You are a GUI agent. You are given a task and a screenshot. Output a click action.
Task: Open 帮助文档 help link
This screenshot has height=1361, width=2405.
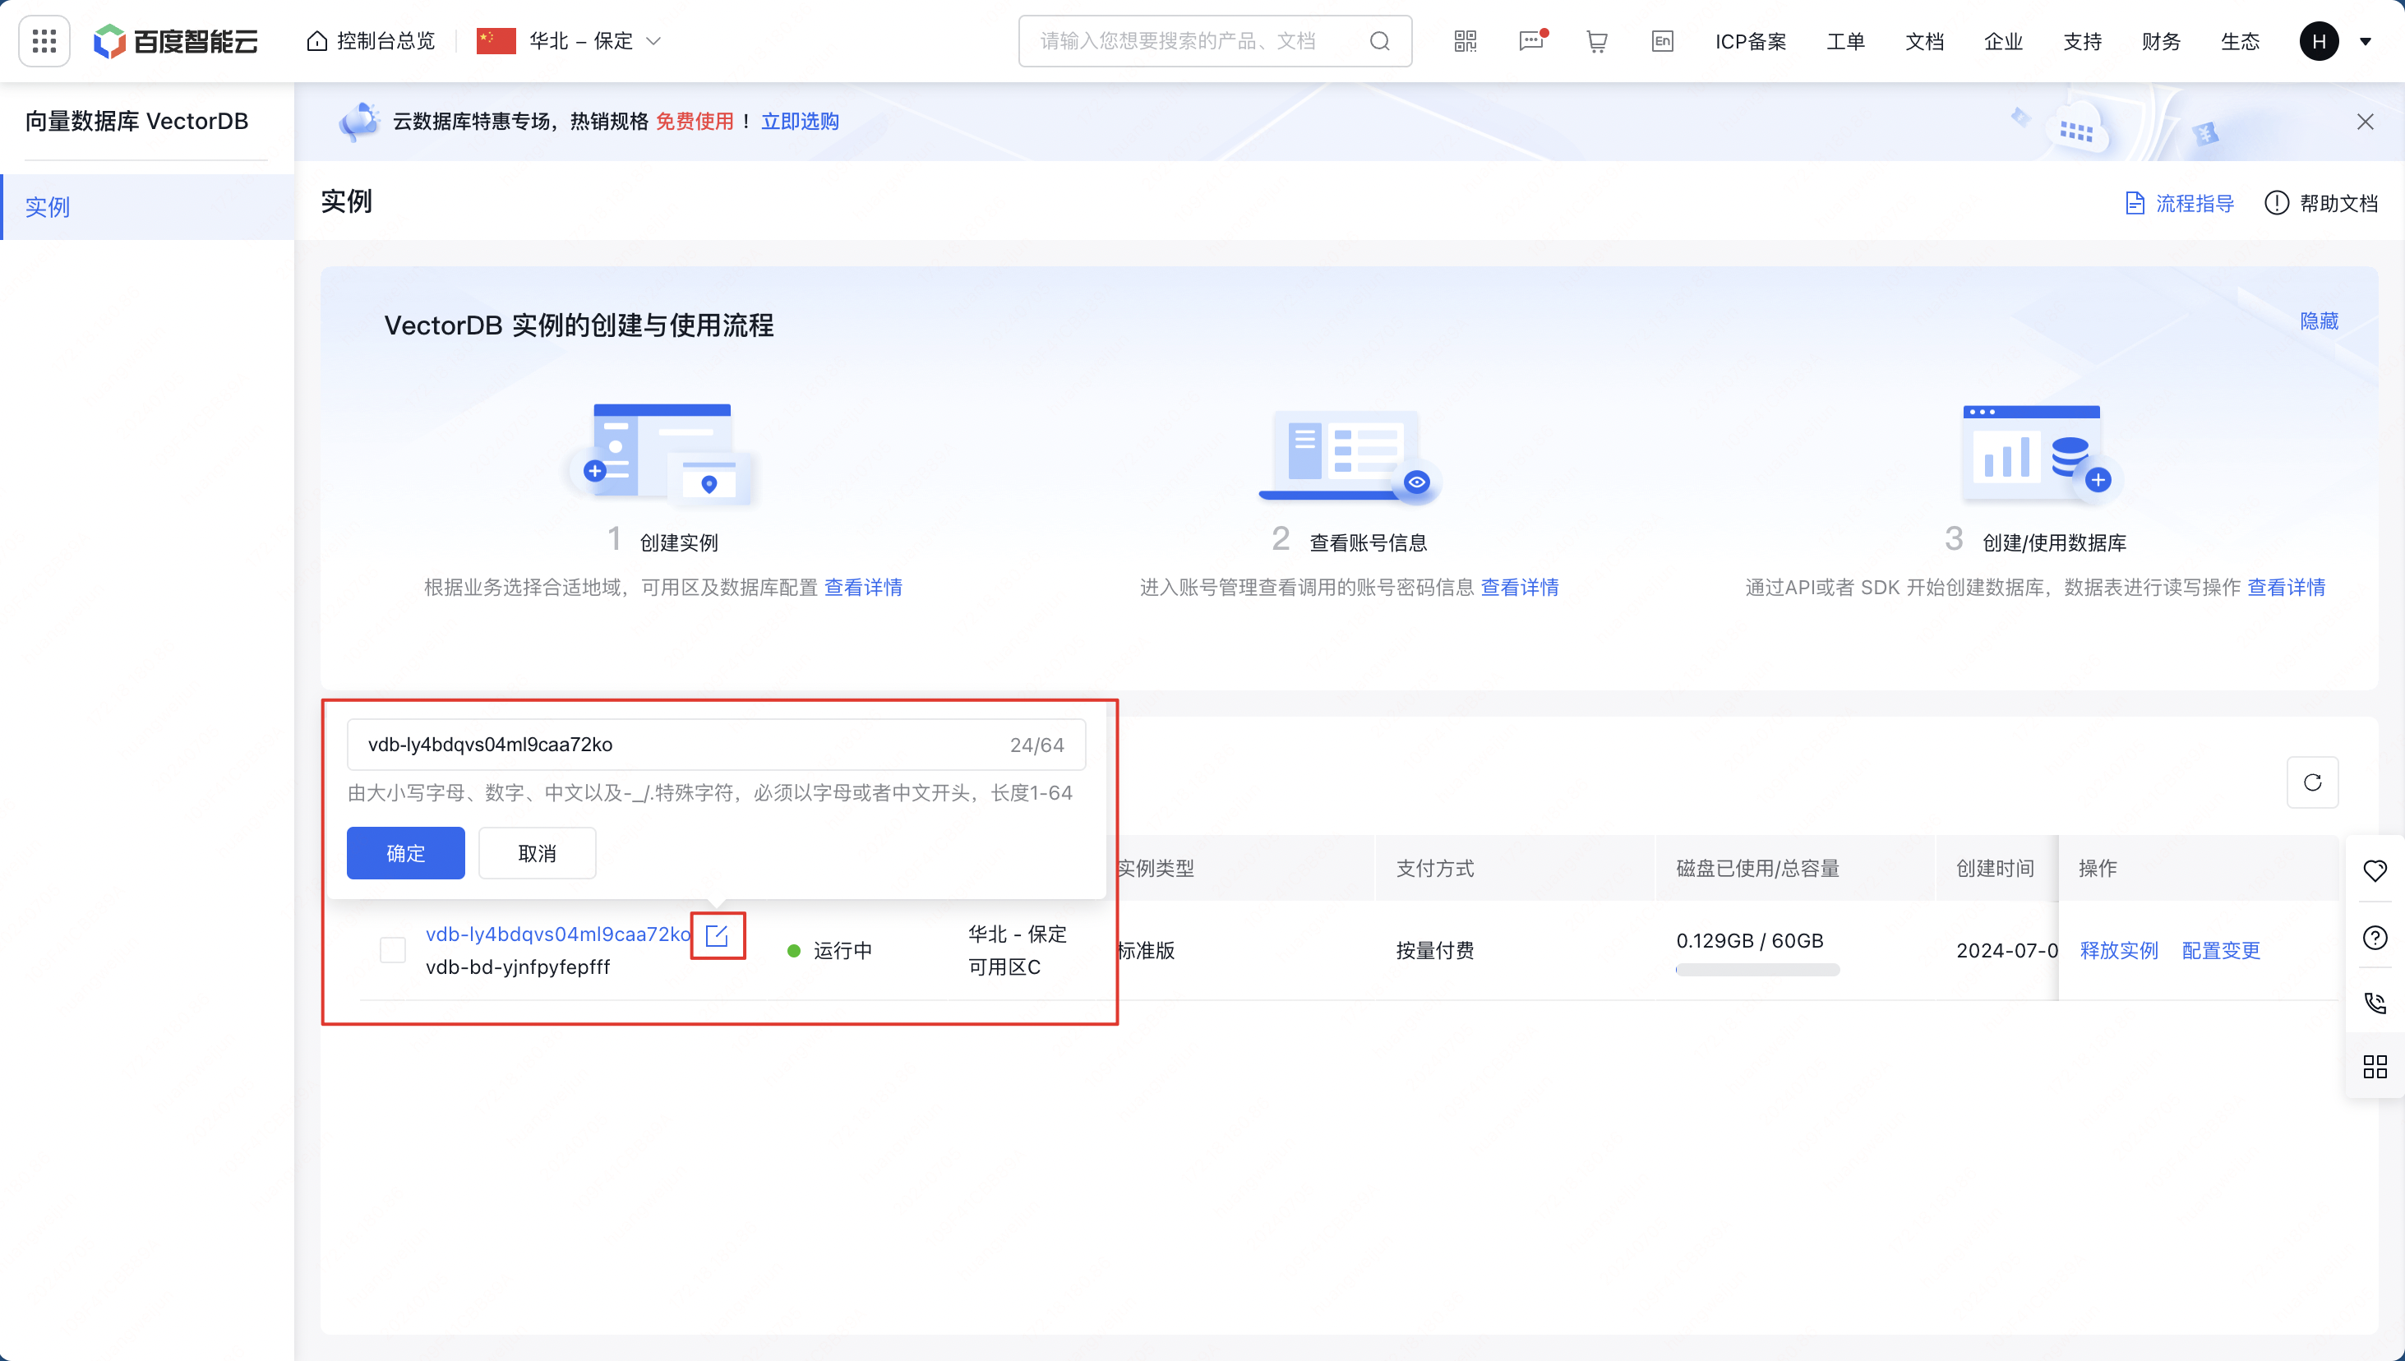click(2321, 203)
